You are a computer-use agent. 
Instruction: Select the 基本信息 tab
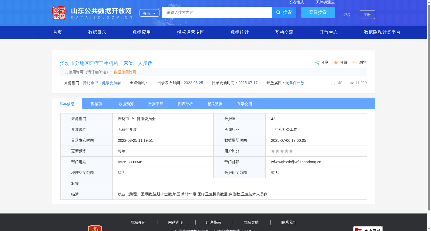click(x=67, y=104)
